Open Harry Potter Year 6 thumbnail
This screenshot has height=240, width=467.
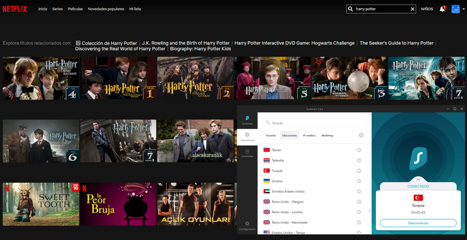point(41,141)
